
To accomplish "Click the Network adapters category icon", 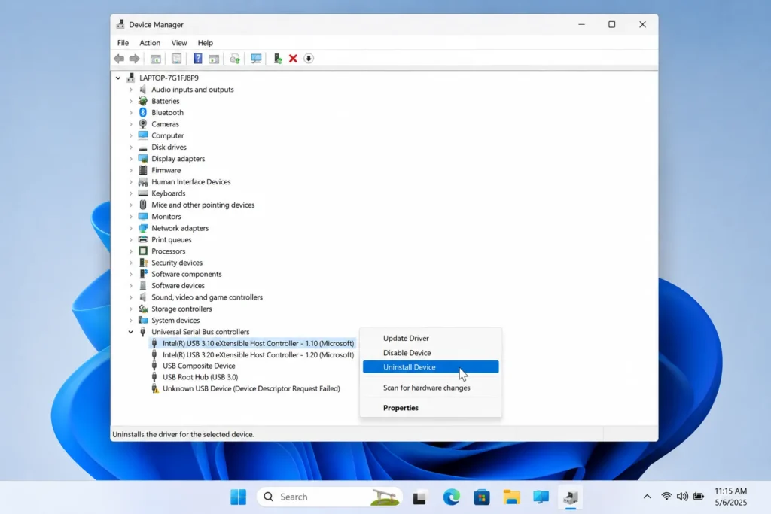I will (x=143, y=228).
